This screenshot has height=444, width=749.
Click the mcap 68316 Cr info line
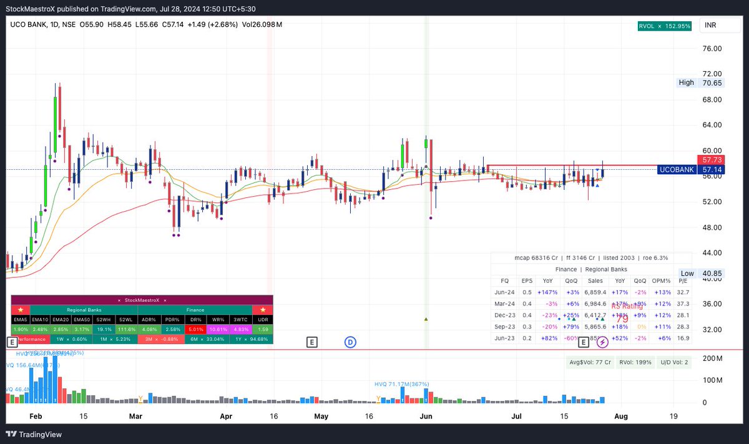tap(590, 258)
